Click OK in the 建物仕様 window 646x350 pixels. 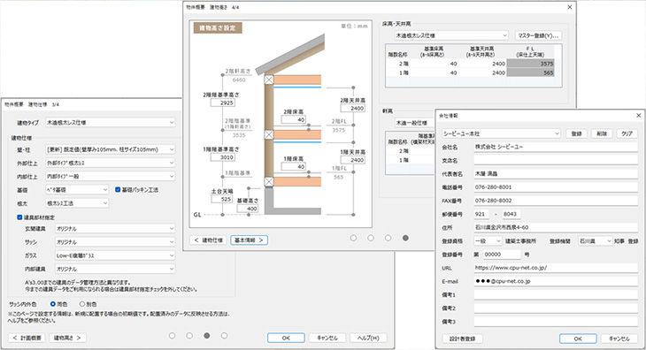tap(286, 338)
